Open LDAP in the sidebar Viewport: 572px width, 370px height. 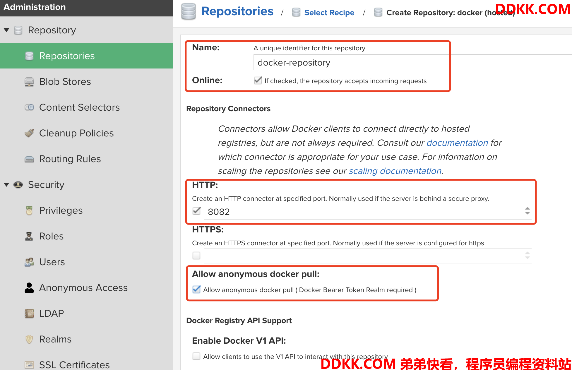[87, 314]
